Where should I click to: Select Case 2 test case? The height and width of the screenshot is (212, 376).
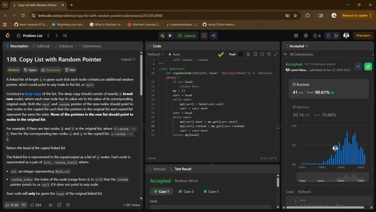[x=186, y=192]
